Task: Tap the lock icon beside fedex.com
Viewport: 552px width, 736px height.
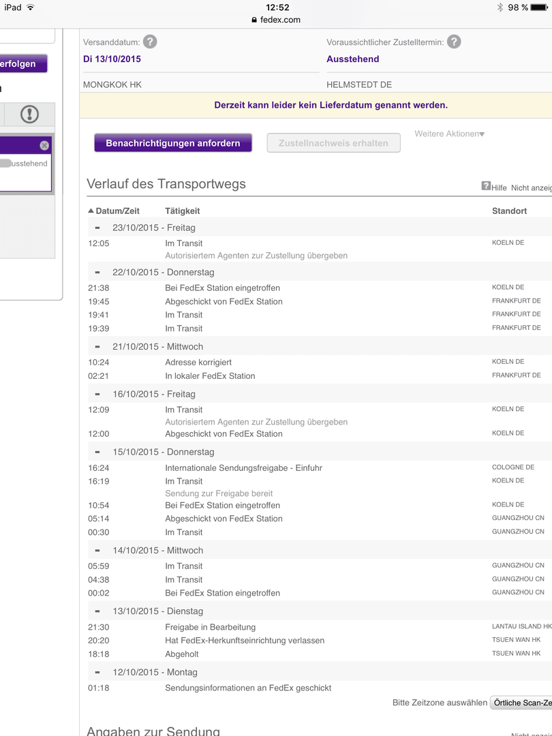Action: [254, 20]
